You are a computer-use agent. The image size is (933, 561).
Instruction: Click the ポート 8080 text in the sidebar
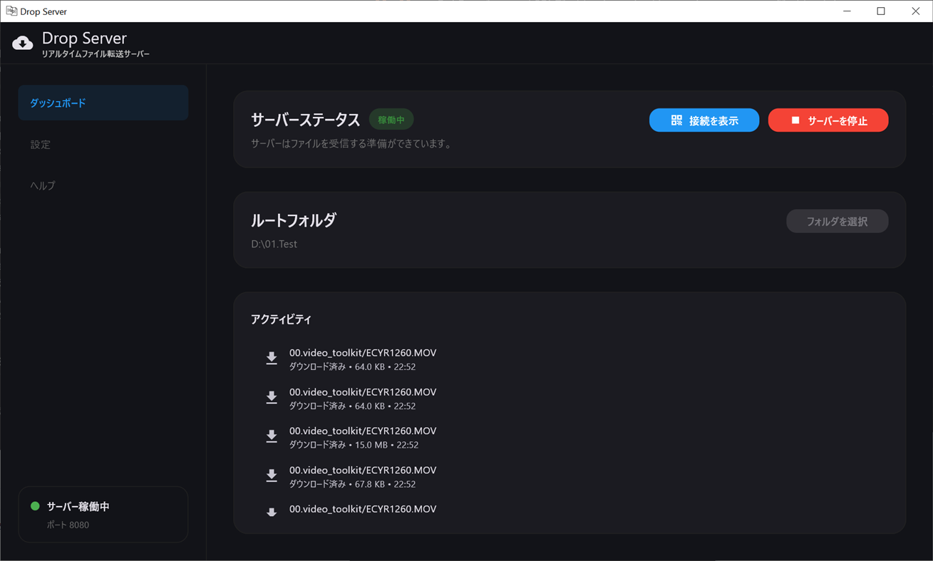coord(68,525)
